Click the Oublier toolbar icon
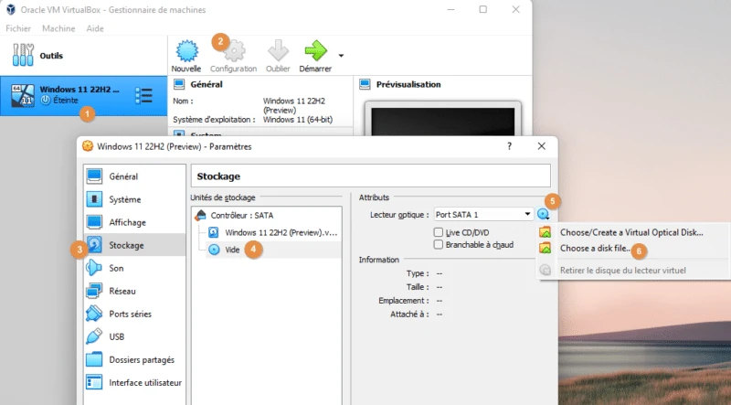Viewport: 731px width, 405px height. pos(278,51)
